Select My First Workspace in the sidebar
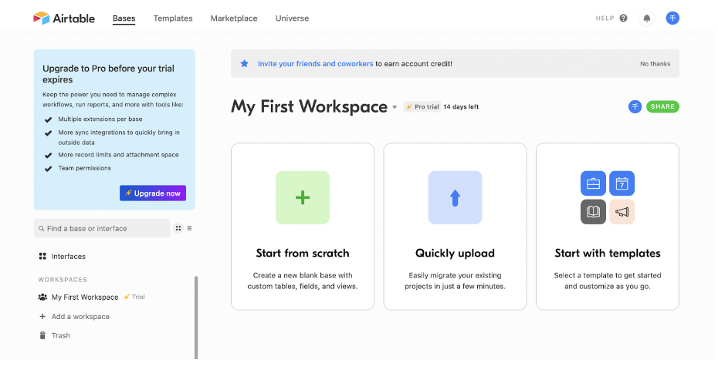 [85, 297]
